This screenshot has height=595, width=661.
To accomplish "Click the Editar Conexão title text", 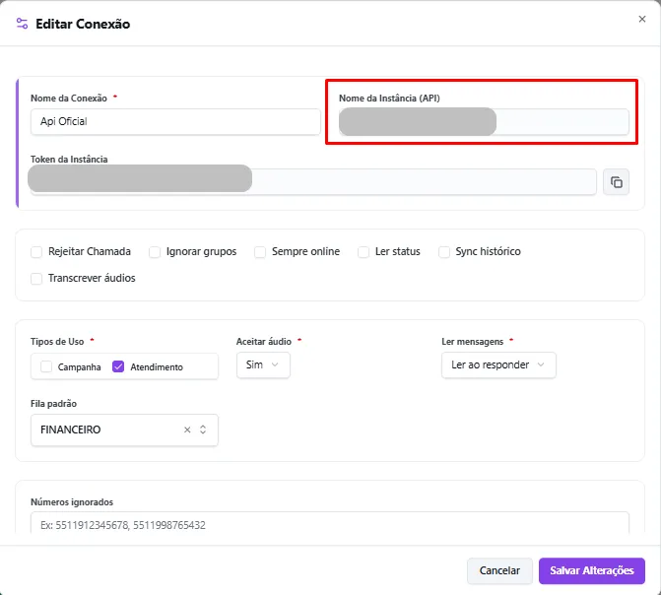I will pyautogui.click(x=83, y=24).
